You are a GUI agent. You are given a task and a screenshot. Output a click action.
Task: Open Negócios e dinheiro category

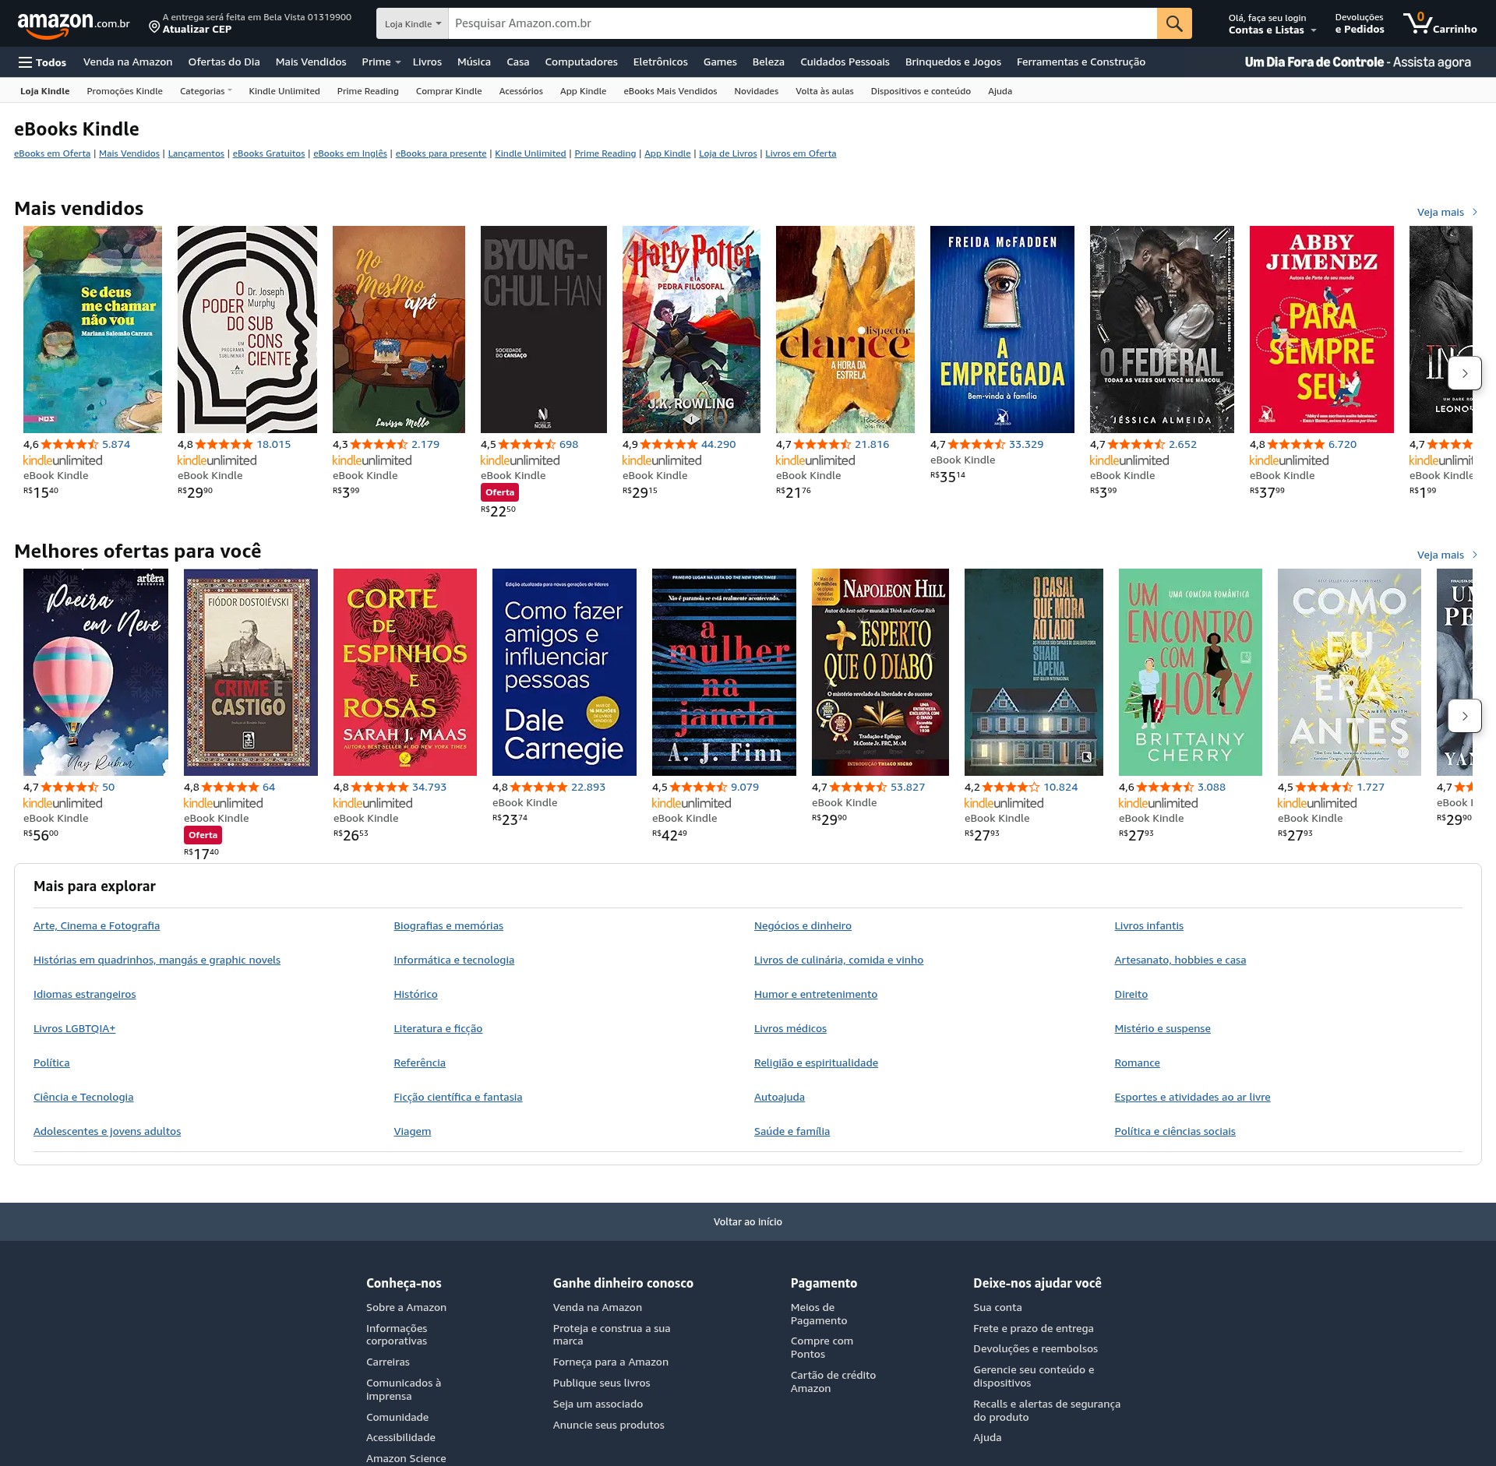[803, 925]
